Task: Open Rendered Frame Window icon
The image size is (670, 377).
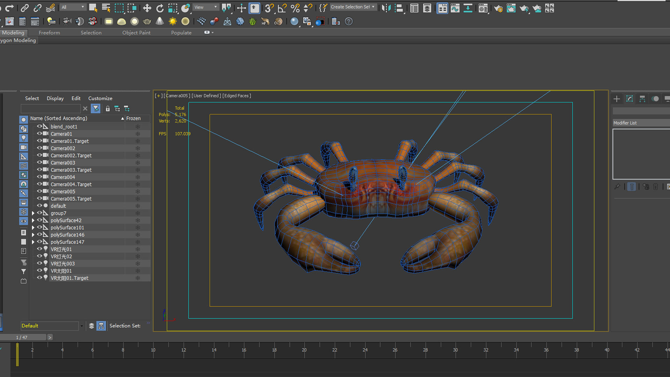Action: pos(511,8)
